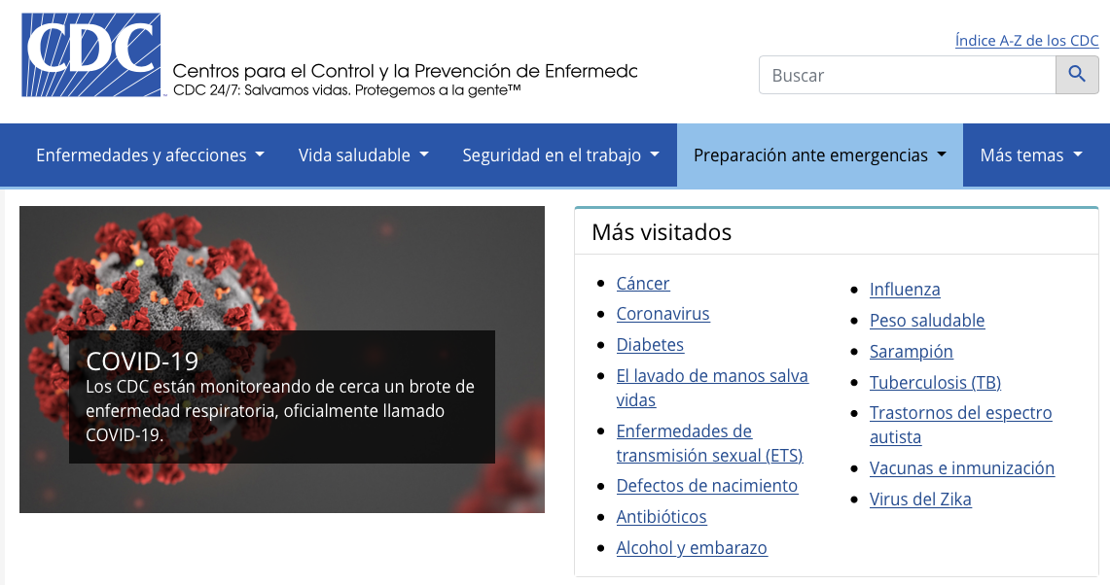Focus the Buscar search field
The image size is (1110, 585).
point(907,74)
